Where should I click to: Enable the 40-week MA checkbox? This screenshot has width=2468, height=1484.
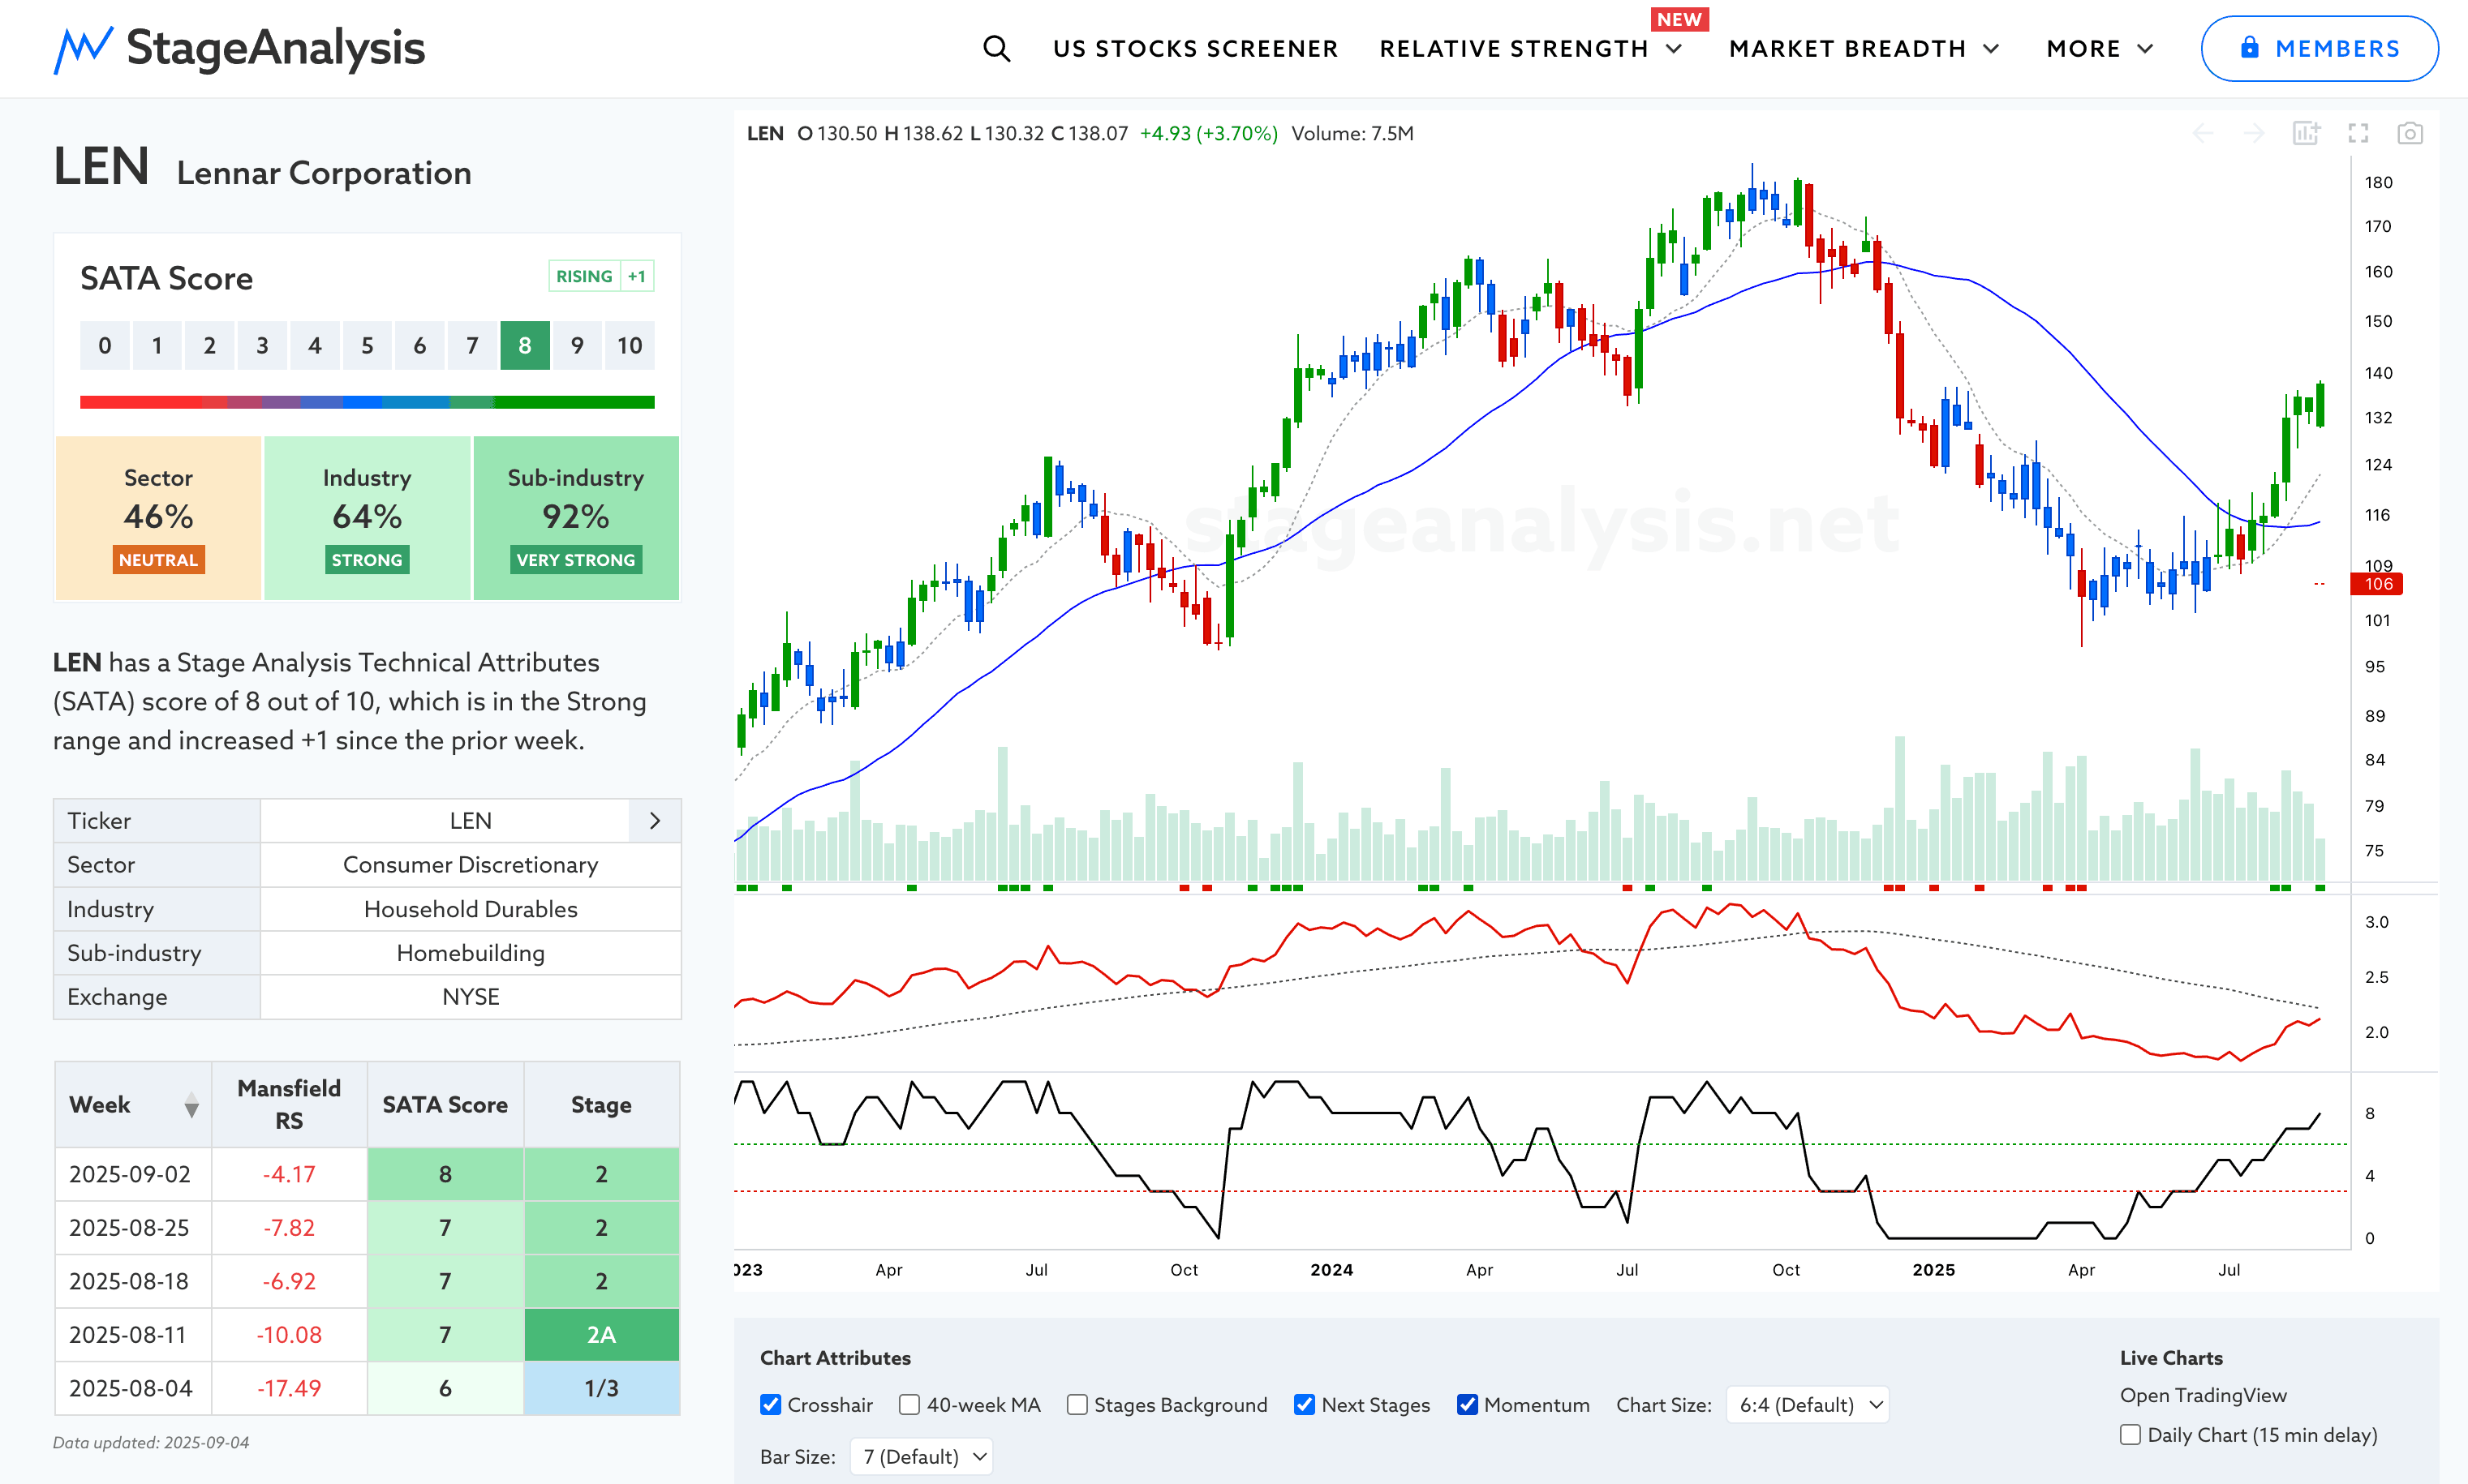(x=909, y=1405)
